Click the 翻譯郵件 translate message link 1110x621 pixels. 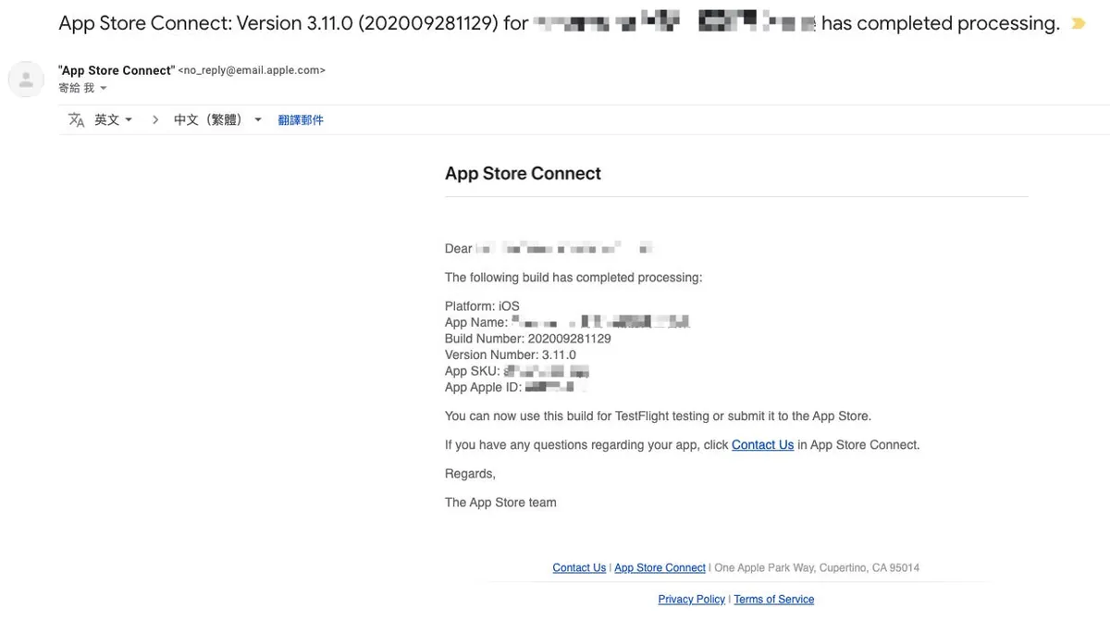[301, 120]
